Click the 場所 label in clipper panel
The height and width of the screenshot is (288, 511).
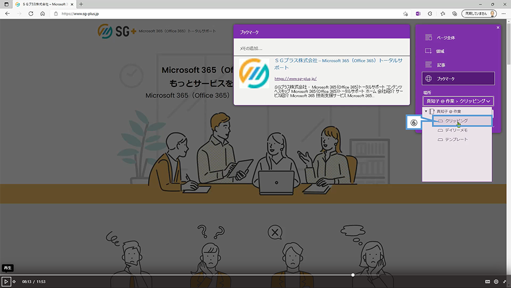point(427,93)
